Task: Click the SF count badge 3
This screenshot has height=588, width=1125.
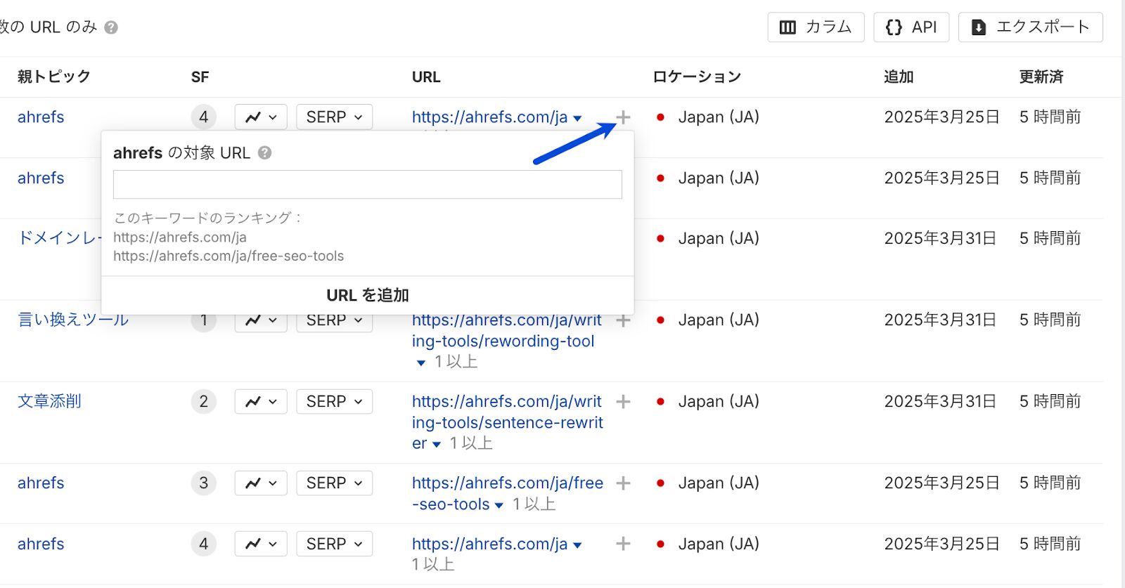Action: tap(203, 483)
